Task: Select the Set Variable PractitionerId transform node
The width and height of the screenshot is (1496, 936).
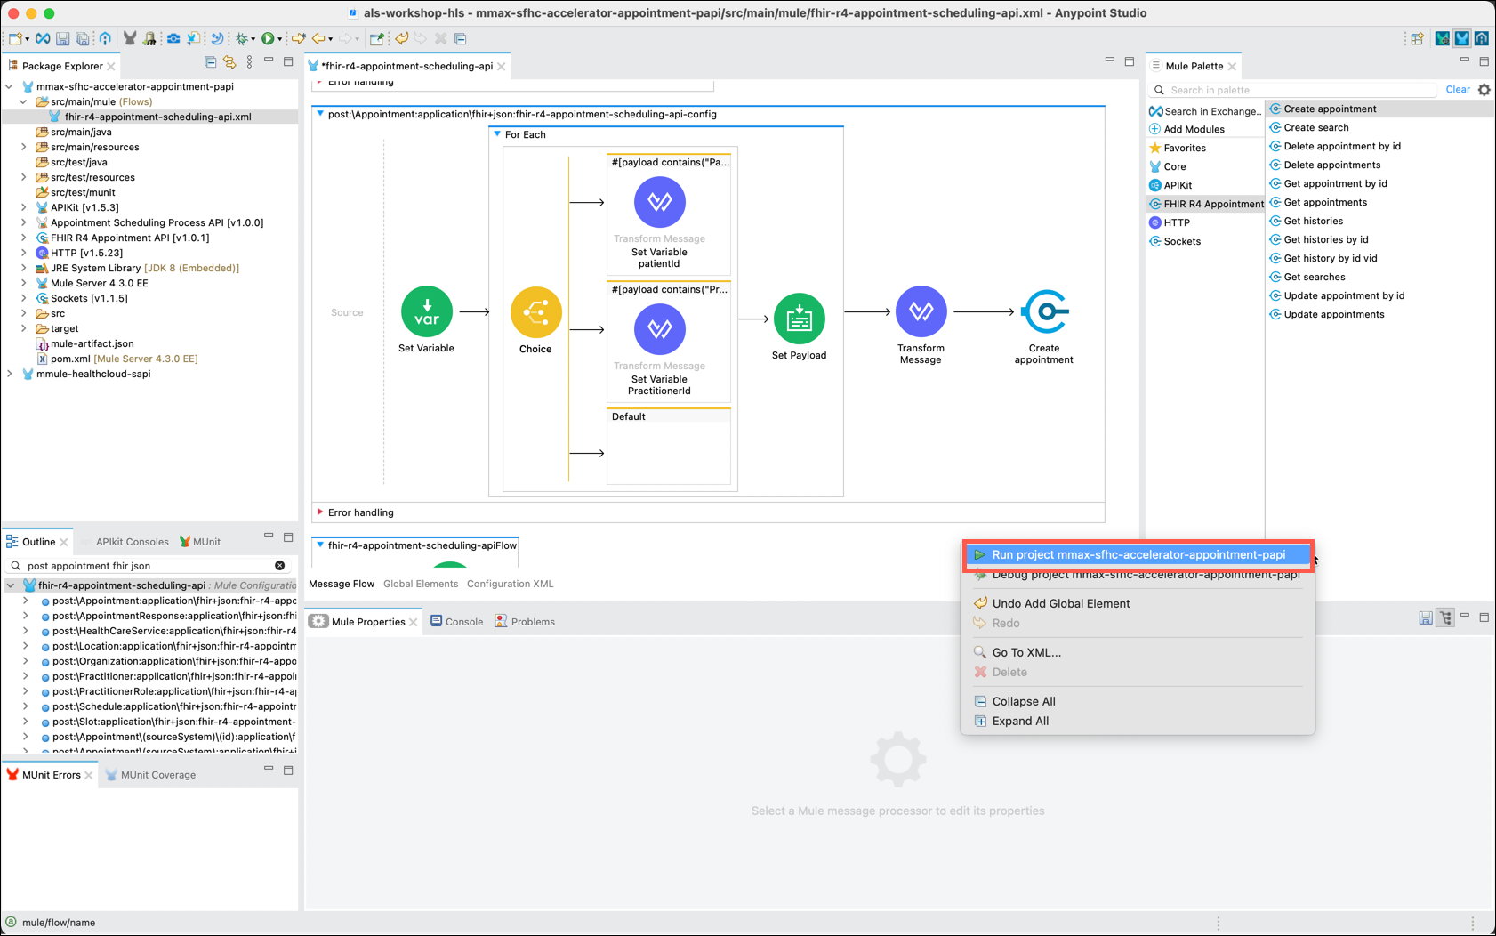Action: tap(659, 329)
